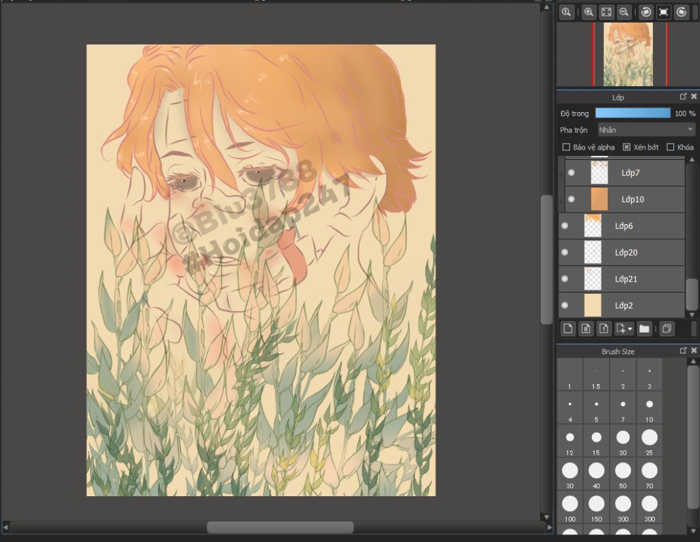Float the Lớp layer panel
700x542 pixels.
pyautogui.click(x=683, y=96)
